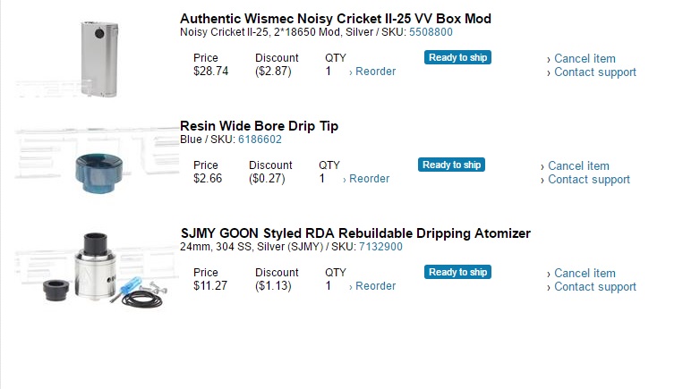The width and height of the screenshot is (683, 389).
Task: Cancel the SJMY GOON RDA item
Action: click(585, 274)
